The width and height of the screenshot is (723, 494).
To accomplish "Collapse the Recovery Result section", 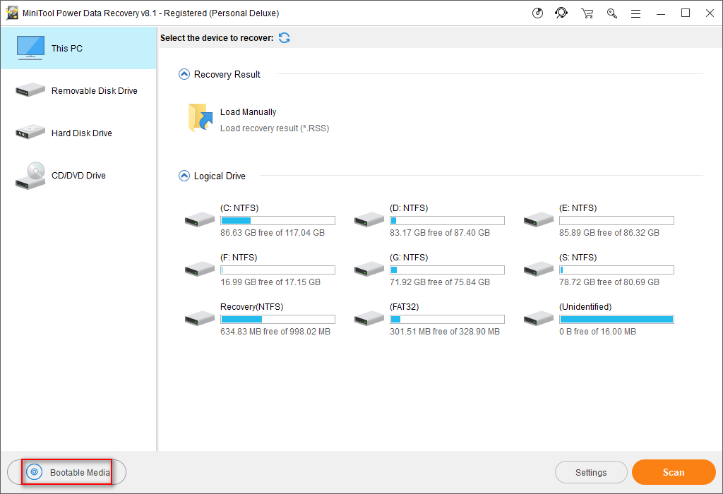I will point(184,74).
